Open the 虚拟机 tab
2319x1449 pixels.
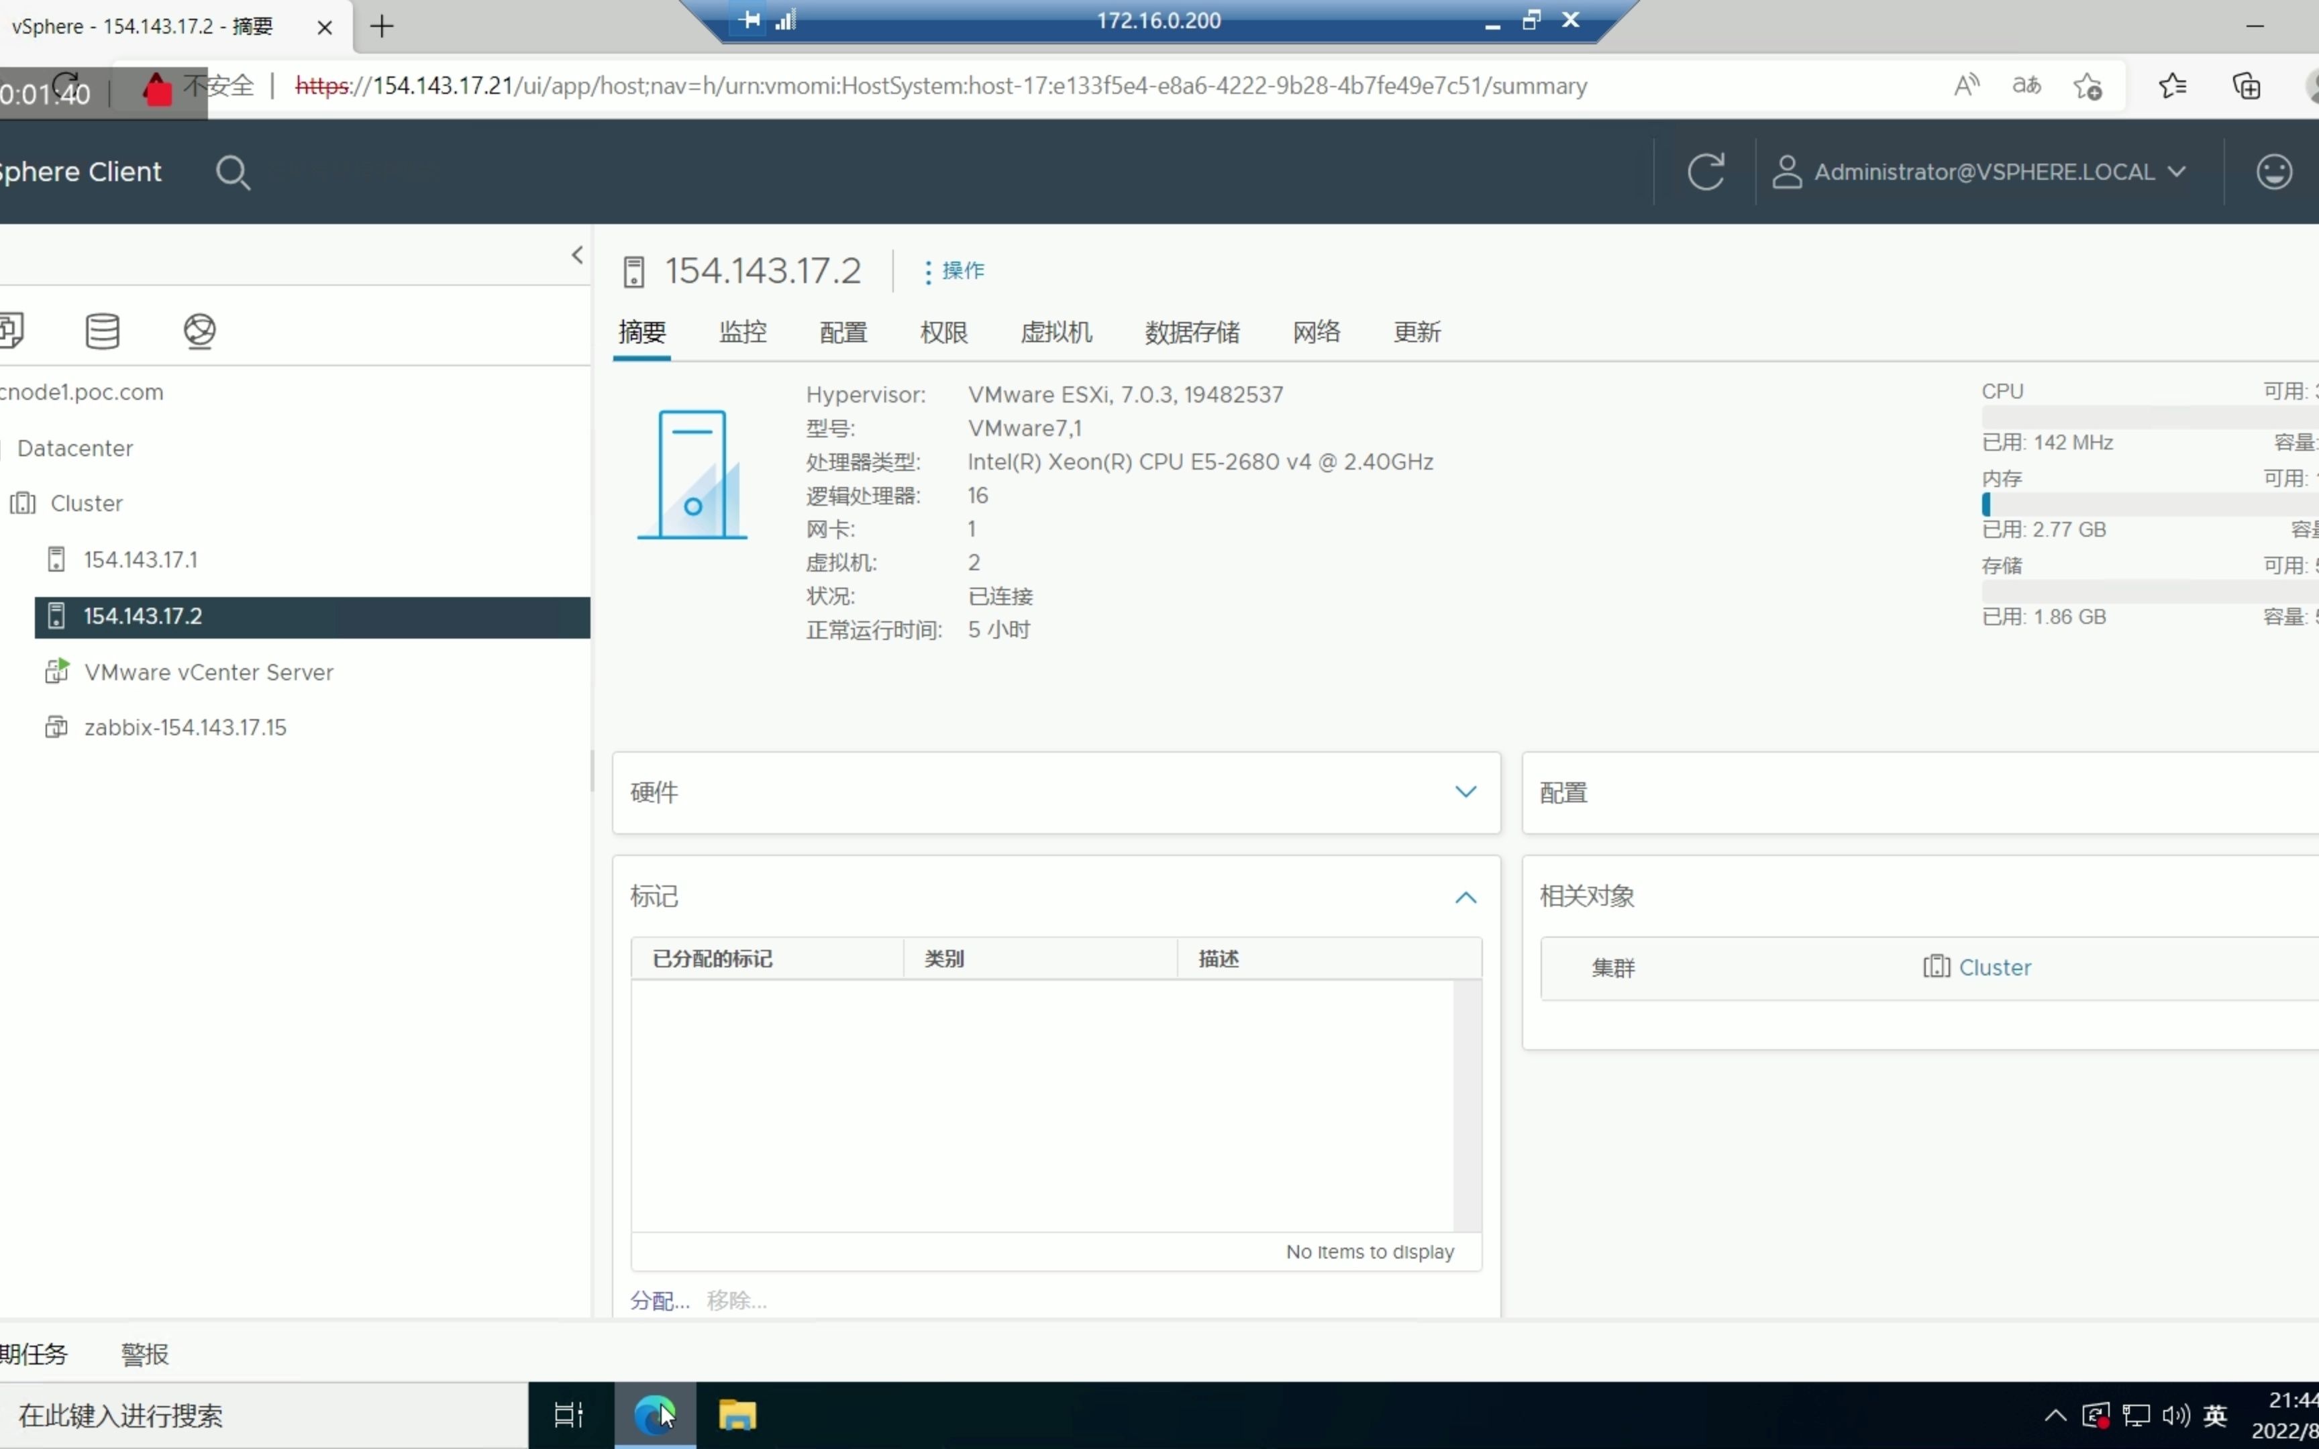click(x=1056, y=333)
